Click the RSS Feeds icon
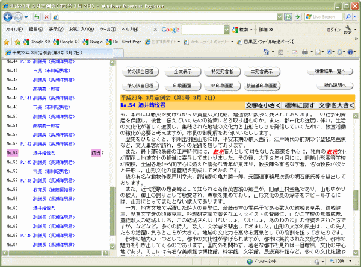Image resolution: width=361 pixels, height=267 pixels. pos(281,52)
